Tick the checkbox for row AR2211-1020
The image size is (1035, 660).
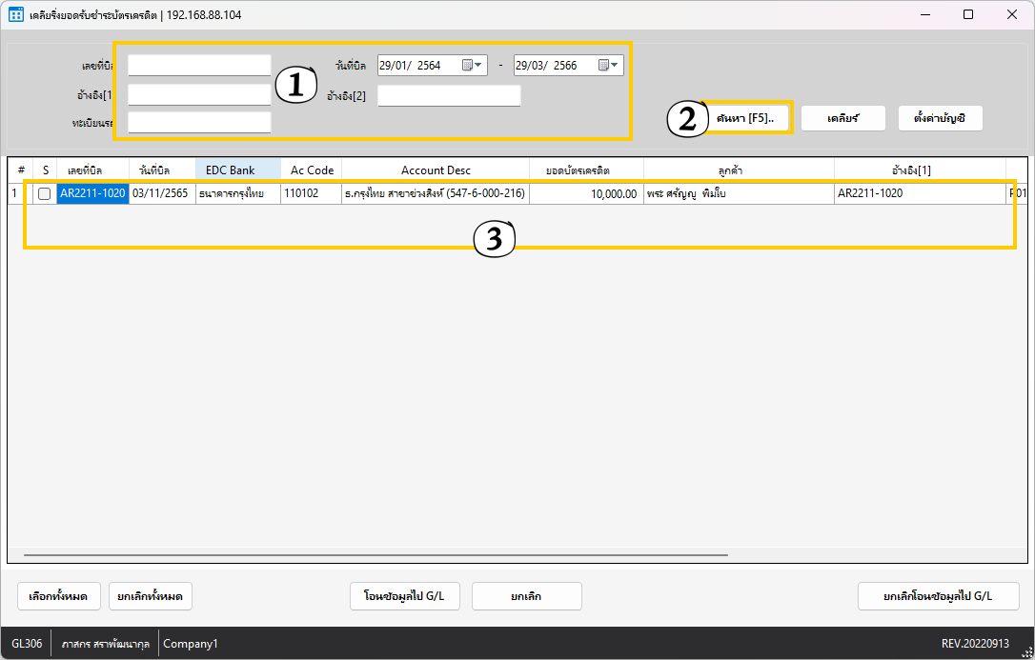click(x=44, y=193)
